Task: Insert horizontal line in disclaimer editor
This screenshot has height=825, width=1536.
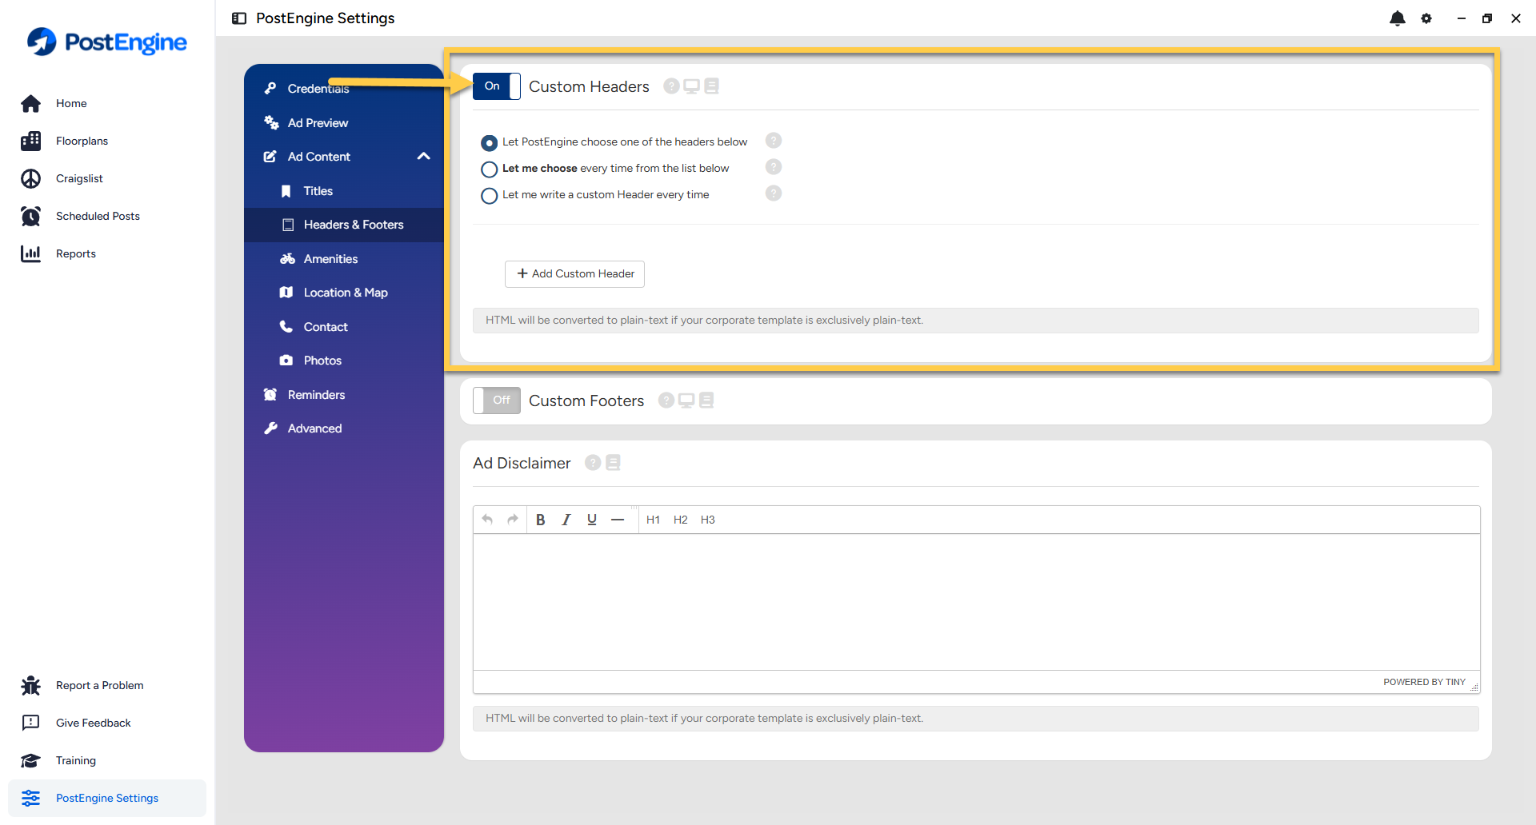Action: (x=618, y=520)
